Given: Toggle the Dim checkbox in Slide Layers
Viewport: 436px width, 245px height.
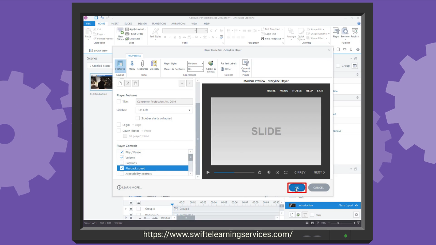Looking at the screenshot, I should [x=312, y=215].
